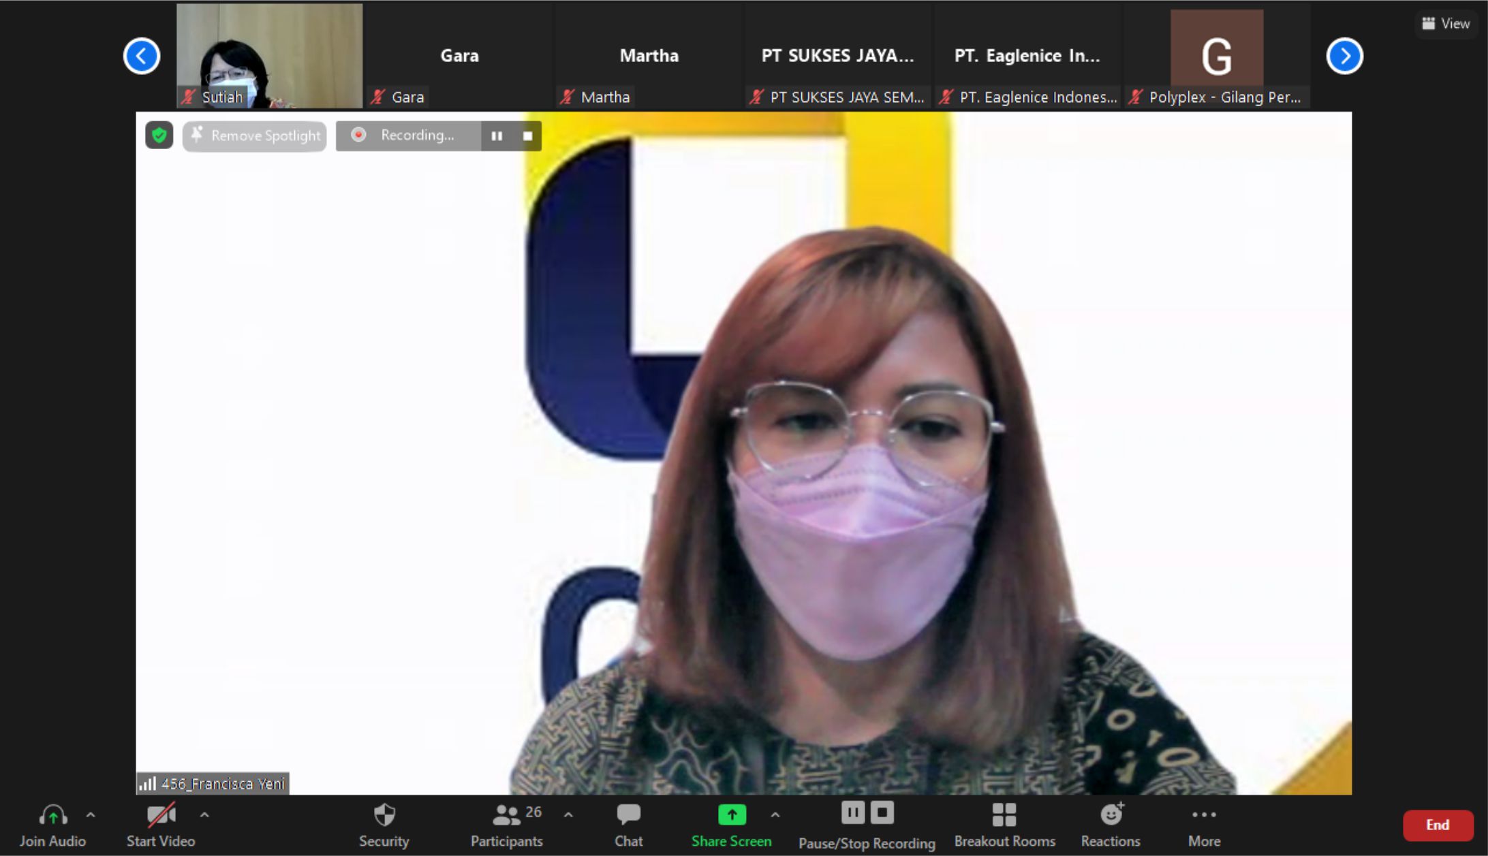Toggle Start Video camera on
The width and height of the screenshot is (1488, 856).
(x=161, y=816)
